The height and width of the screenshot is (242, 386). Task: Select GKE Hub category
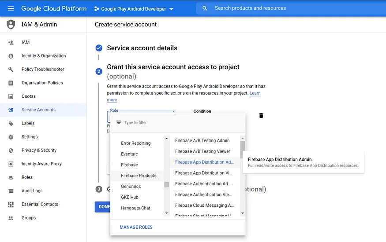(130, 197)
